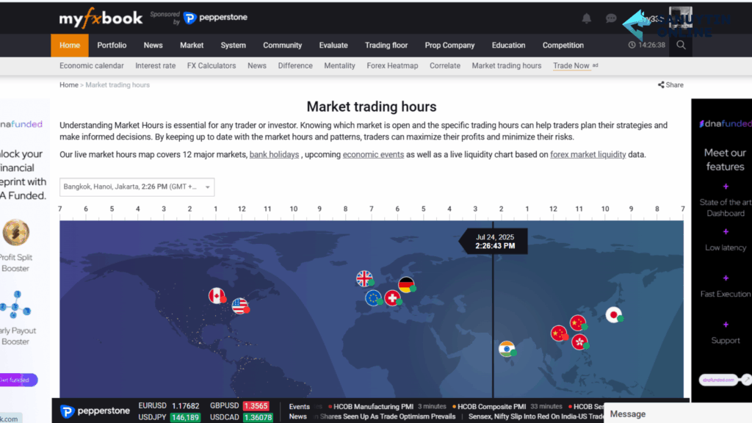Click the Message chat box
This screenshot has width=752, height=423.
coord(678,413)
